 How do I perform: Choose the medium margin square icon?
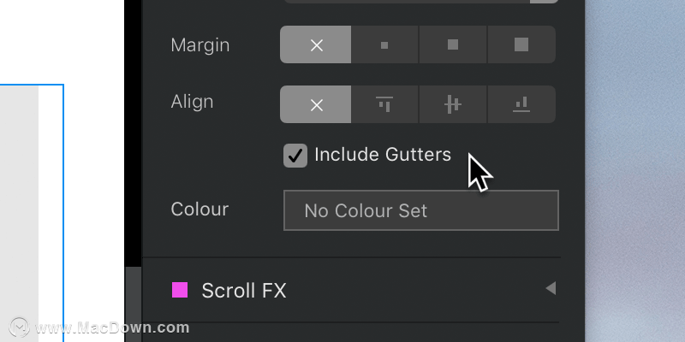coord(453,44)
